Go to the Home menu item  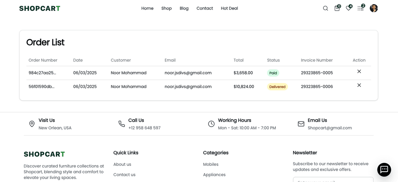point(147,8)
